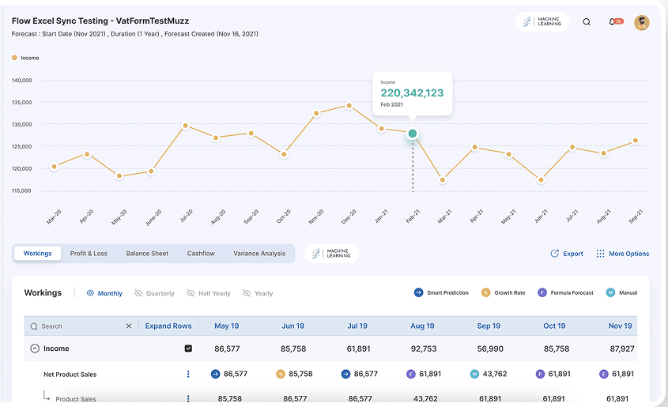Open the notifications bell icon
The image size is (668, 407).
pyautogui.click(x=612, y=21)
